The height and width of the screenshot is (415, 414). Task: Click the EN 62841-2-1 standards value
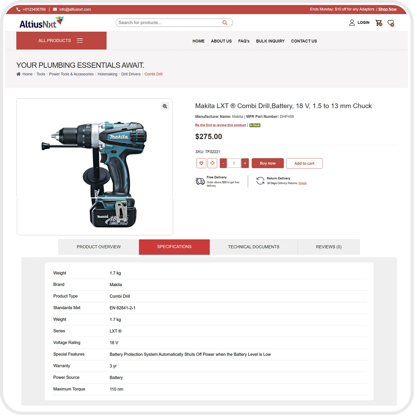point(123,308)
